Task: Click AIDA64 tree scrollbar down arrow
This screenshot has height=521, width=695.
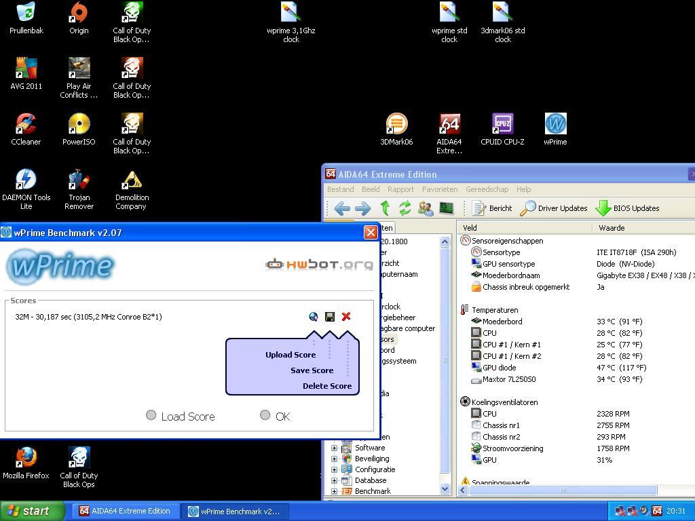Action: (445, 488)
